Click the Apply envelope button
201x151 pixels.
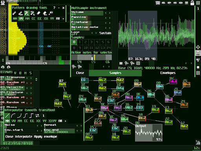(46, 136)
